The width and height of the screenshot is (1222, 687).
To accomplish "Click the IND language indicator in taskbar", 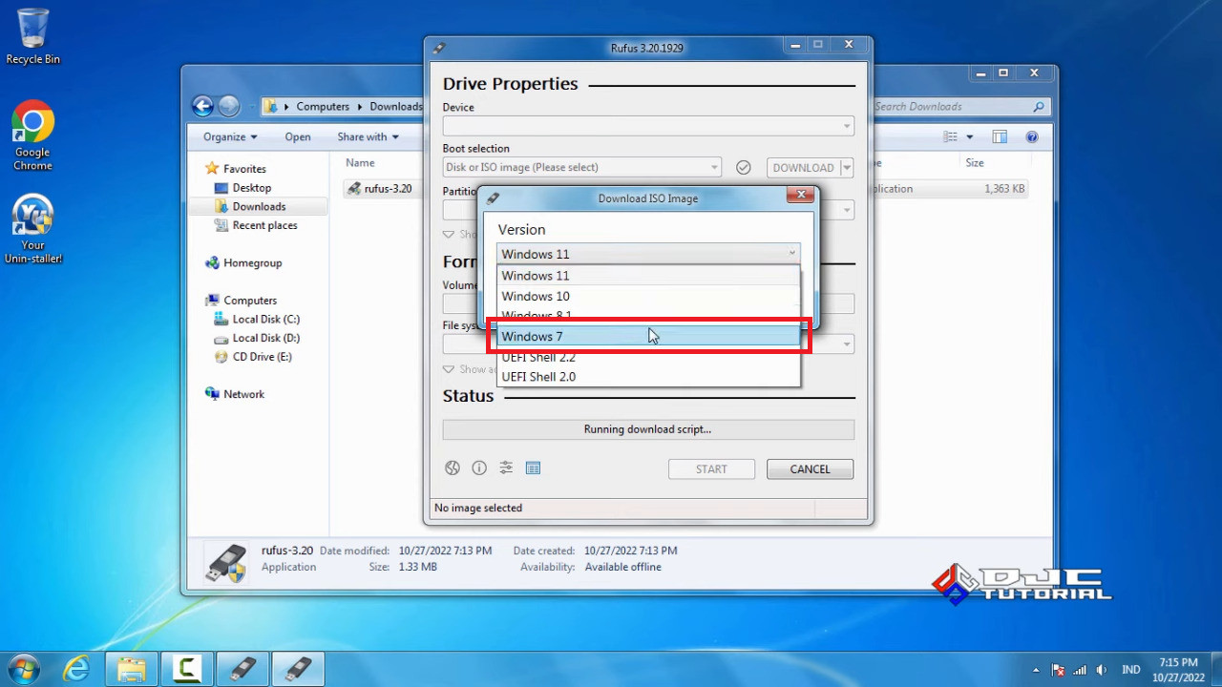I will click(x=1130, y=670).
